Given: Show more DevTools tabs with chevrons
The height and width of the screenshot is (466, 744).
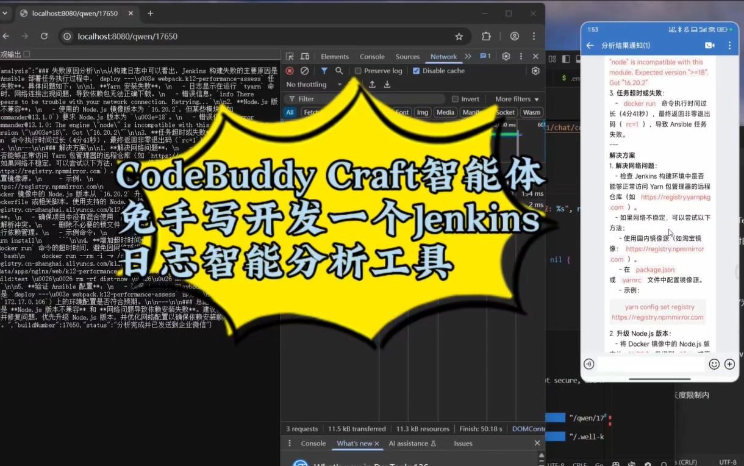Looking at the screenshot, I should [x=468, y=56].
